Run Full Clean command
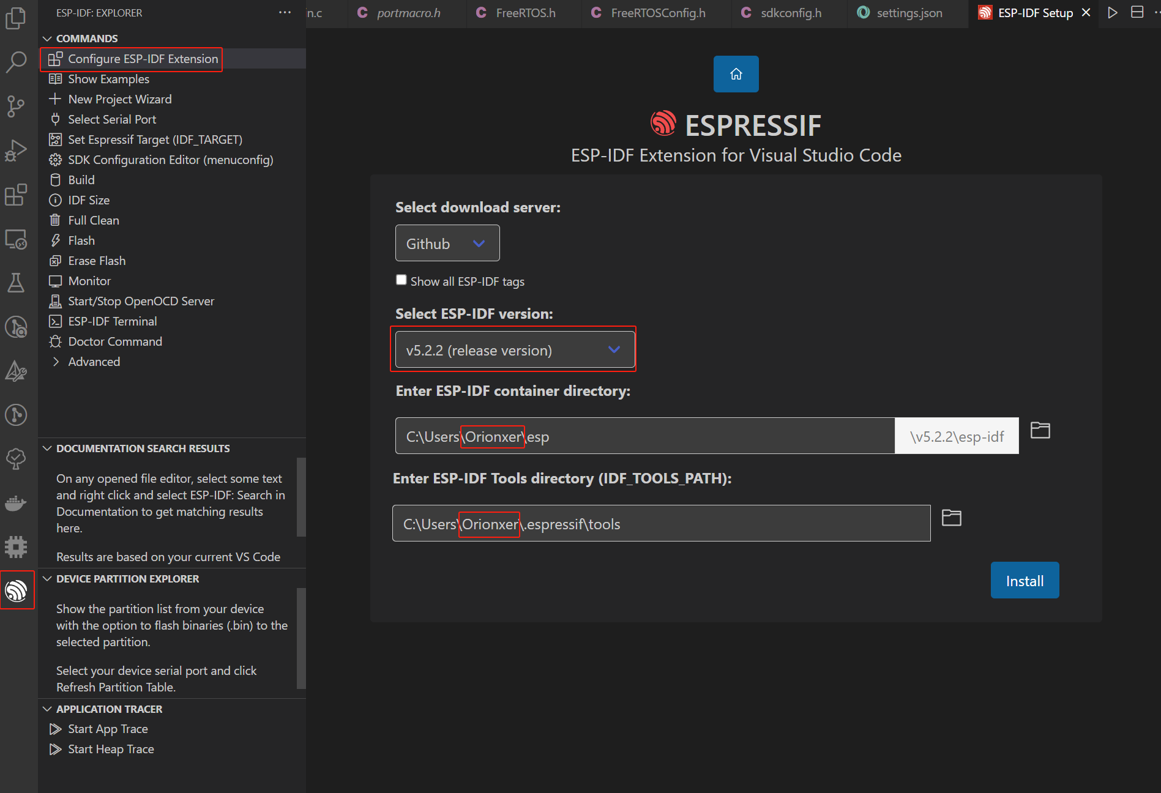This screenshot has width=1161, height=793. (172, 220)
